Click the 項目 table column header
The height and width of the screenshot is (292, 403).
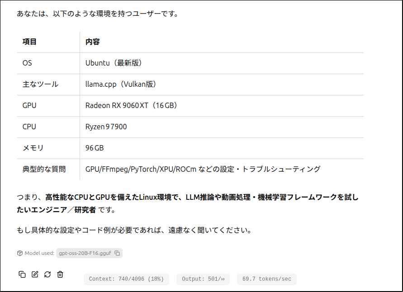(30, 42)
